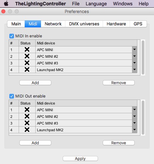Viewport: 154px width, 164px height.
Task: Click Remove under MIDI In list
Action: pyautogui.click(x=119, y=83)
